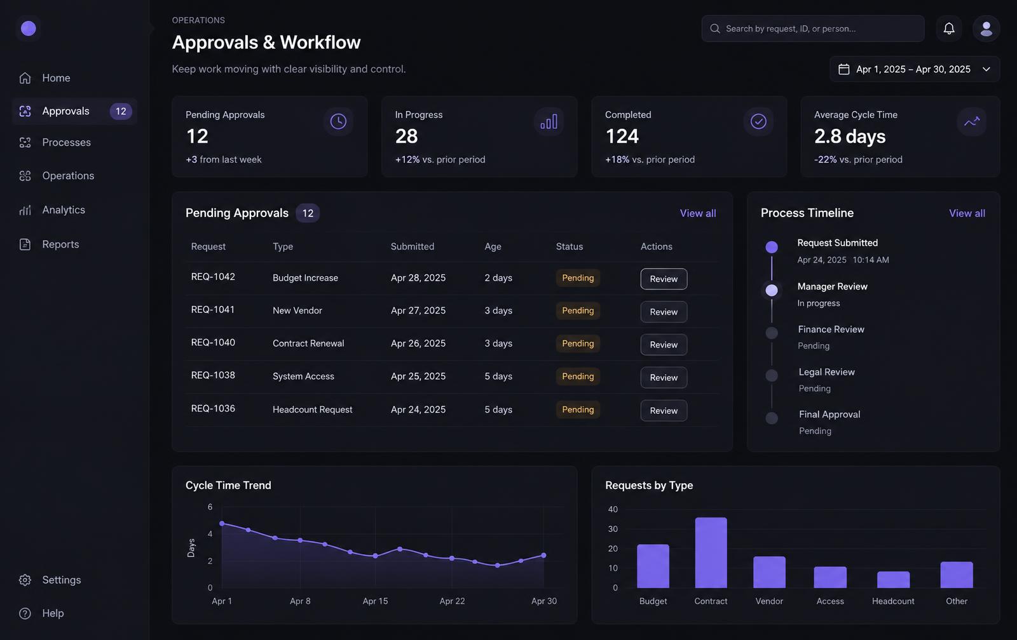Click the Final Approval timeline dot
1017x640 pixels.
pos(772,418)
